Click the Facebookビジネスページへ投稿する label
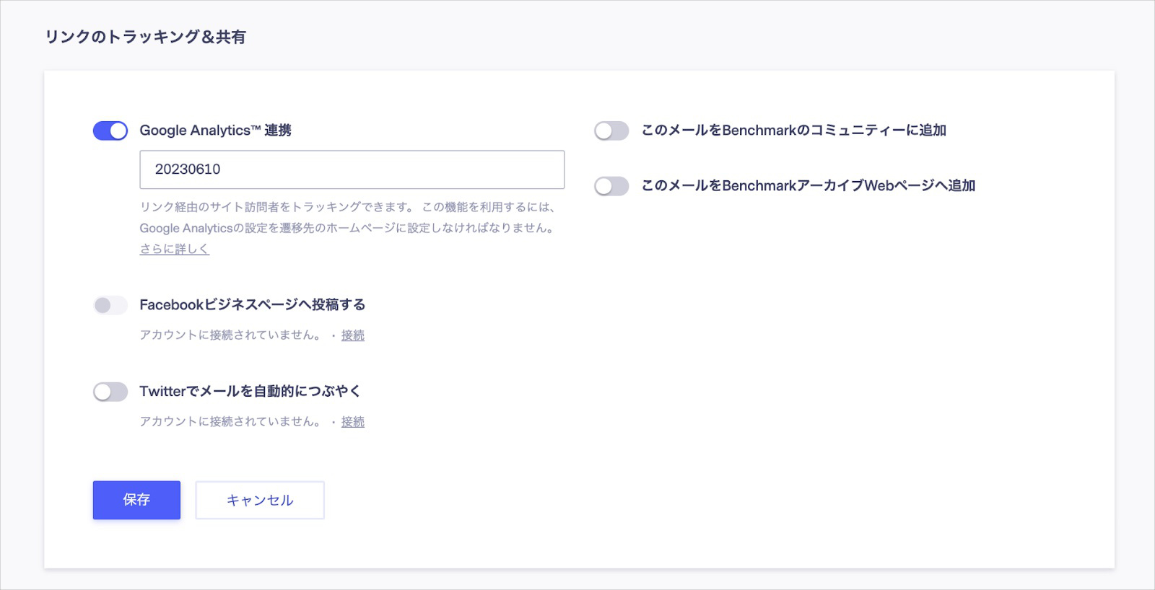Viewport: 1155px width, 590px height. [252, 305]
